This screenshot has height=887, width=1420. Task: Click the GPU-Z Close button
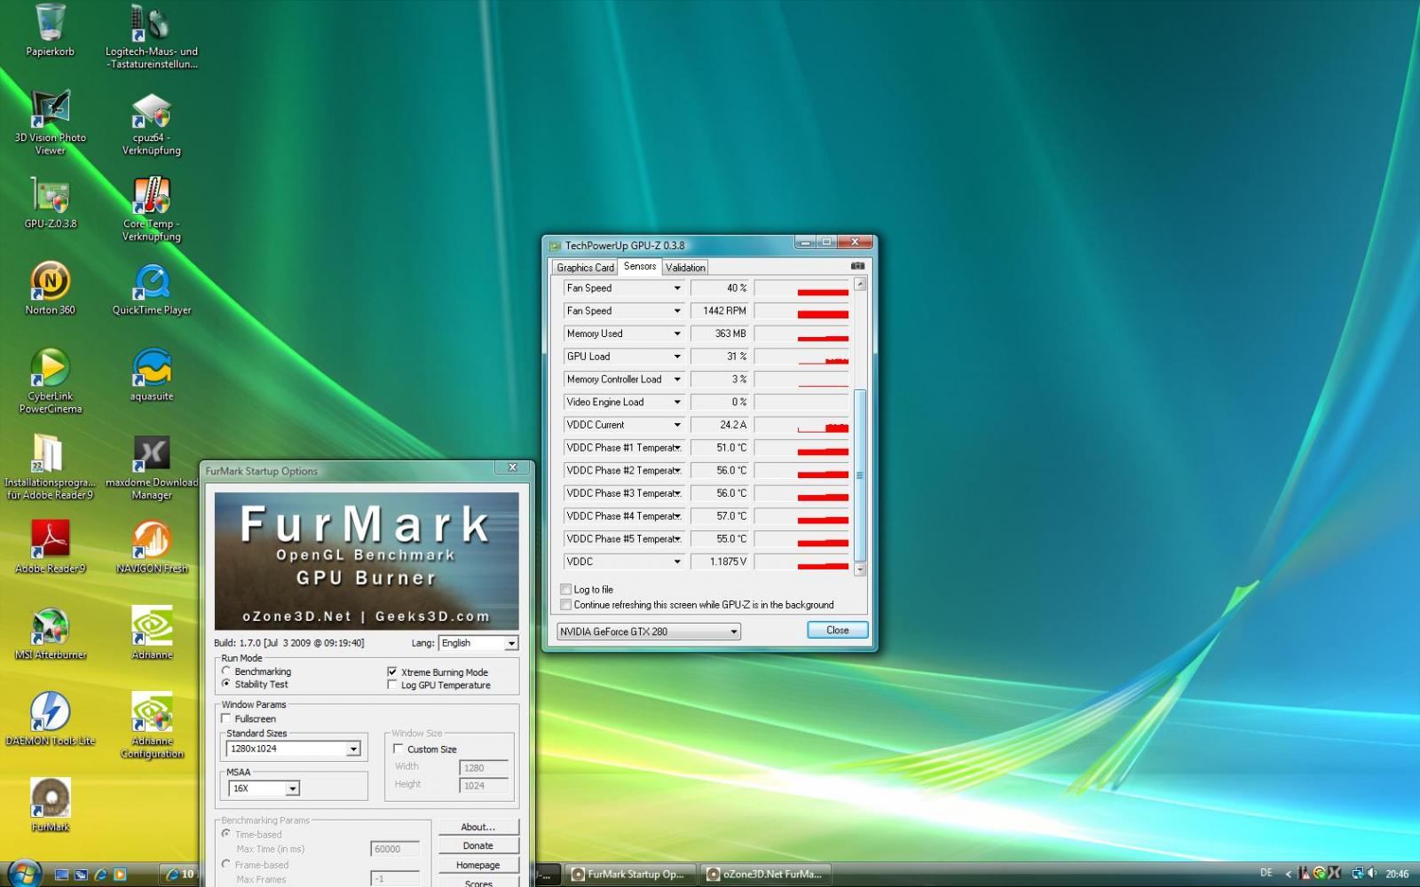(x=837, y=630)
